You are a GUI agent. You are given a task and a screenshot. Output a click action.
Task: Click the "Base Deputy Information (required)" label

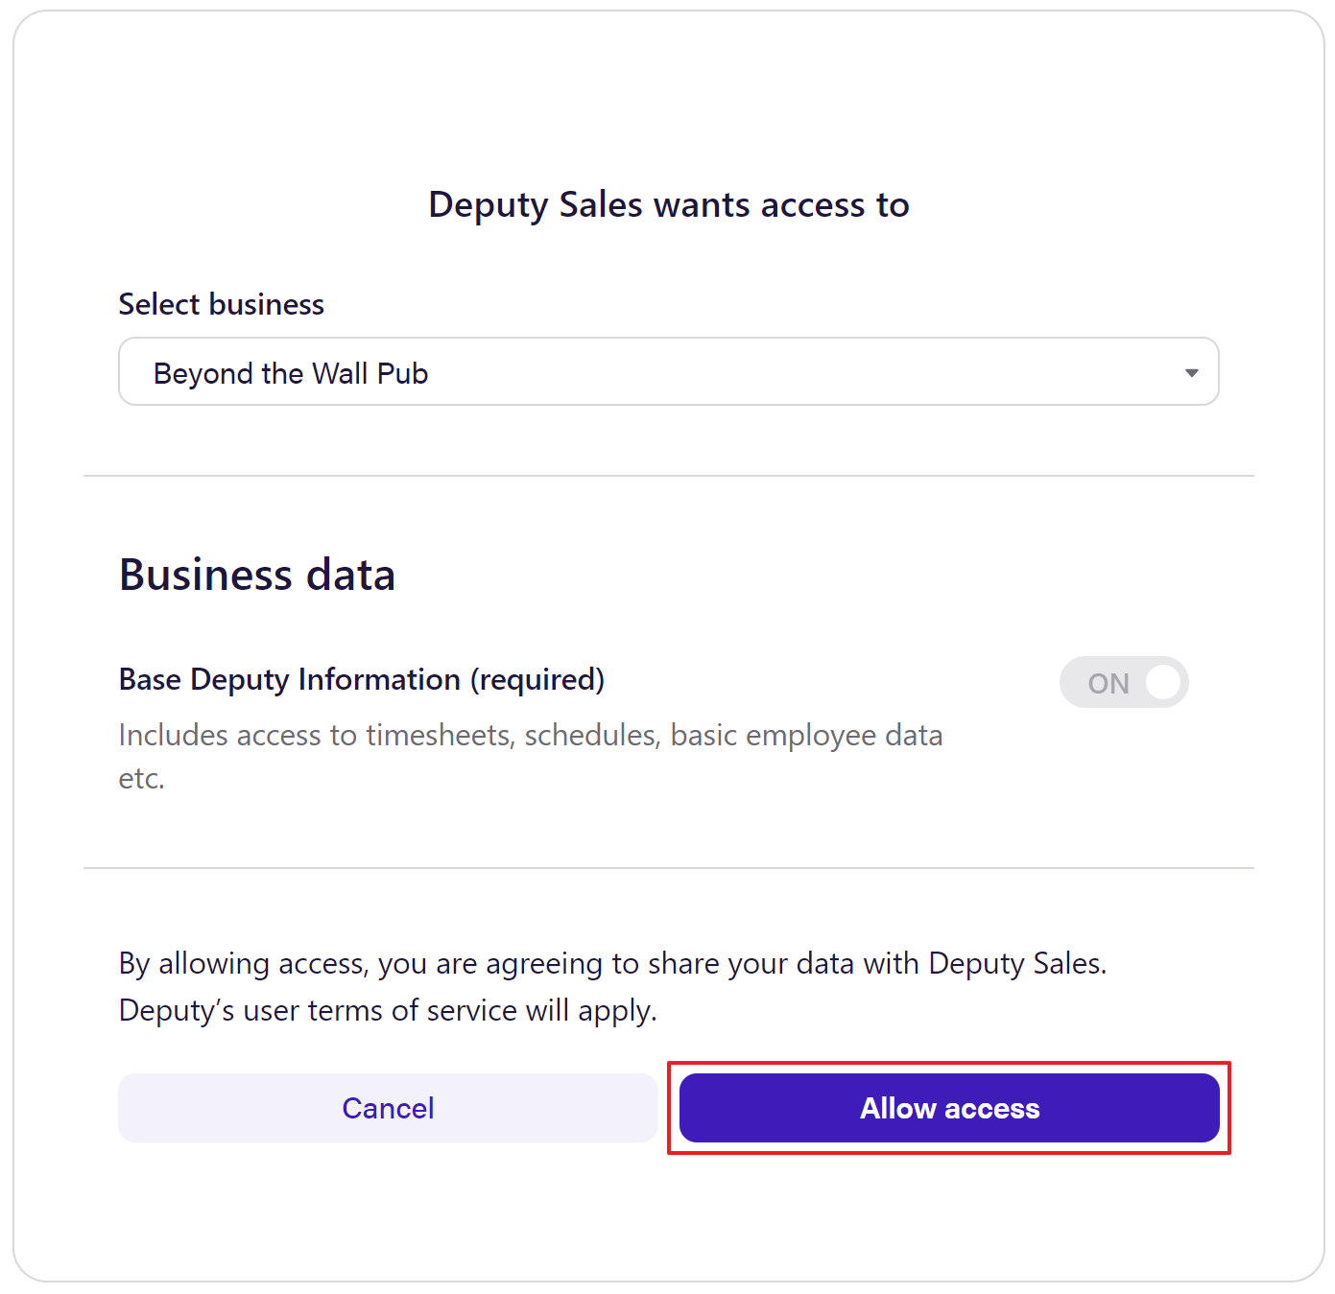click(x=361, y=679)
